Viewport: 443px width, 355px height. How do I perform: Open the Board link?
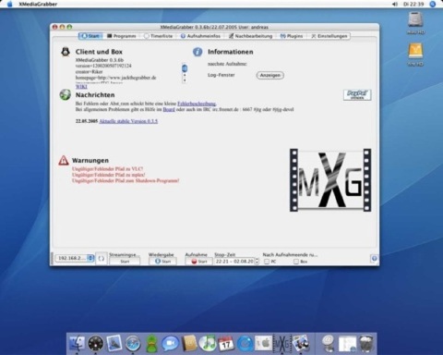[169, 109]
